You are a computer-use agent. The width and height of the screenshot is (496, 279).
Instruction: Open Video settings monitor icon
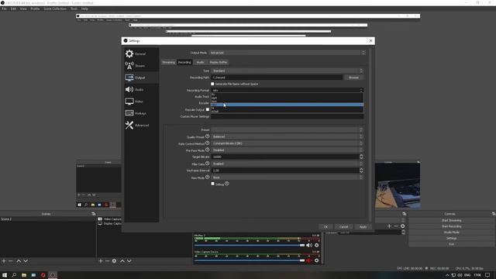tap(129, 102)
